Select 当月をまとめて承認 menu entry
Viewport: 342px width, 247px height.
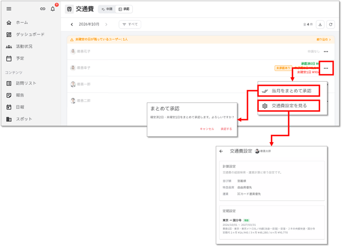coord(288,91)
